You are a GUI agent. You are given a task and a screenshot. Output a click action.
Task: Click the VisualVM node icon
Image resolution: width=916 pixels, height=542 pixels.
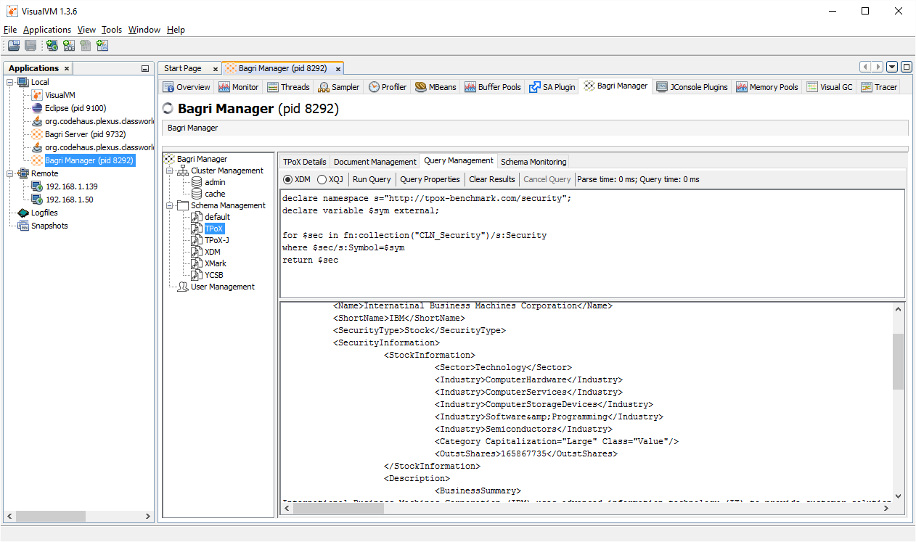tap(38, 95)
